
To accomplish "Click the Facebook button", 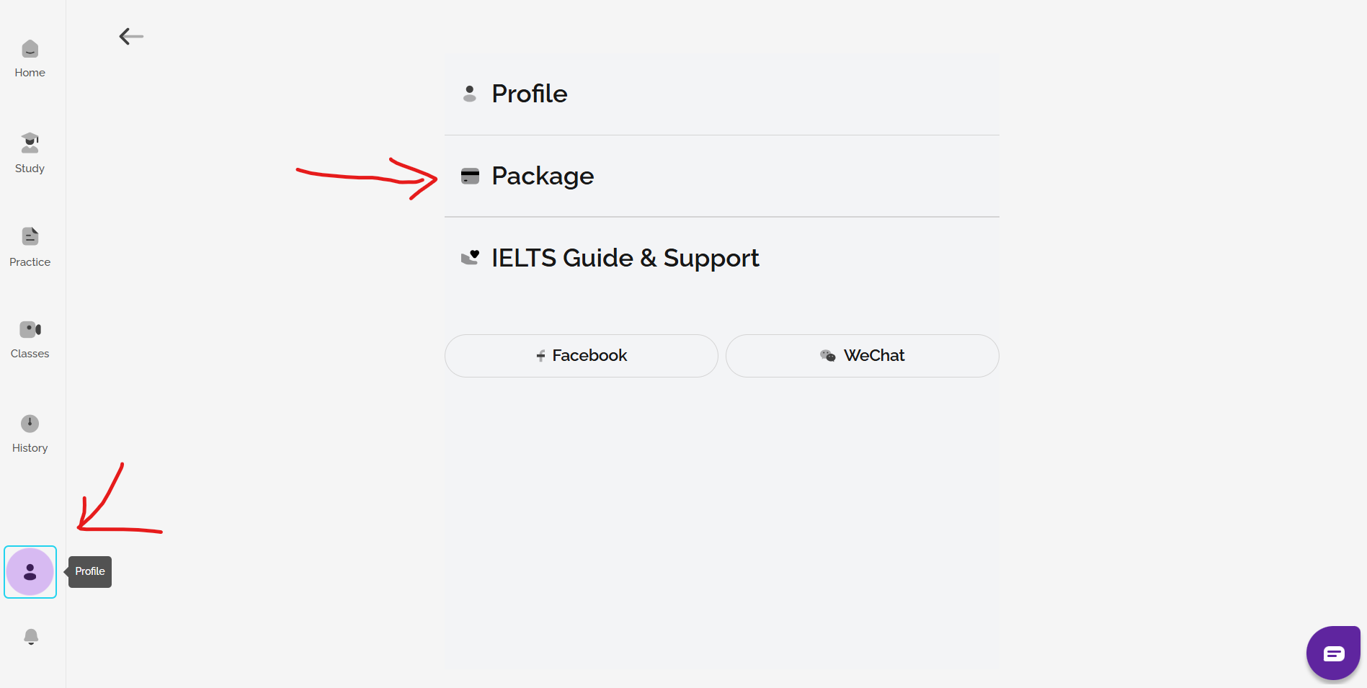I will [581, 356].
